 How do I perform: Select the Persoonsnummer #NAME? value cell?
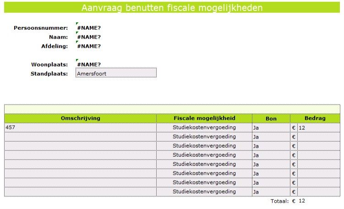[x=89, y=28]
